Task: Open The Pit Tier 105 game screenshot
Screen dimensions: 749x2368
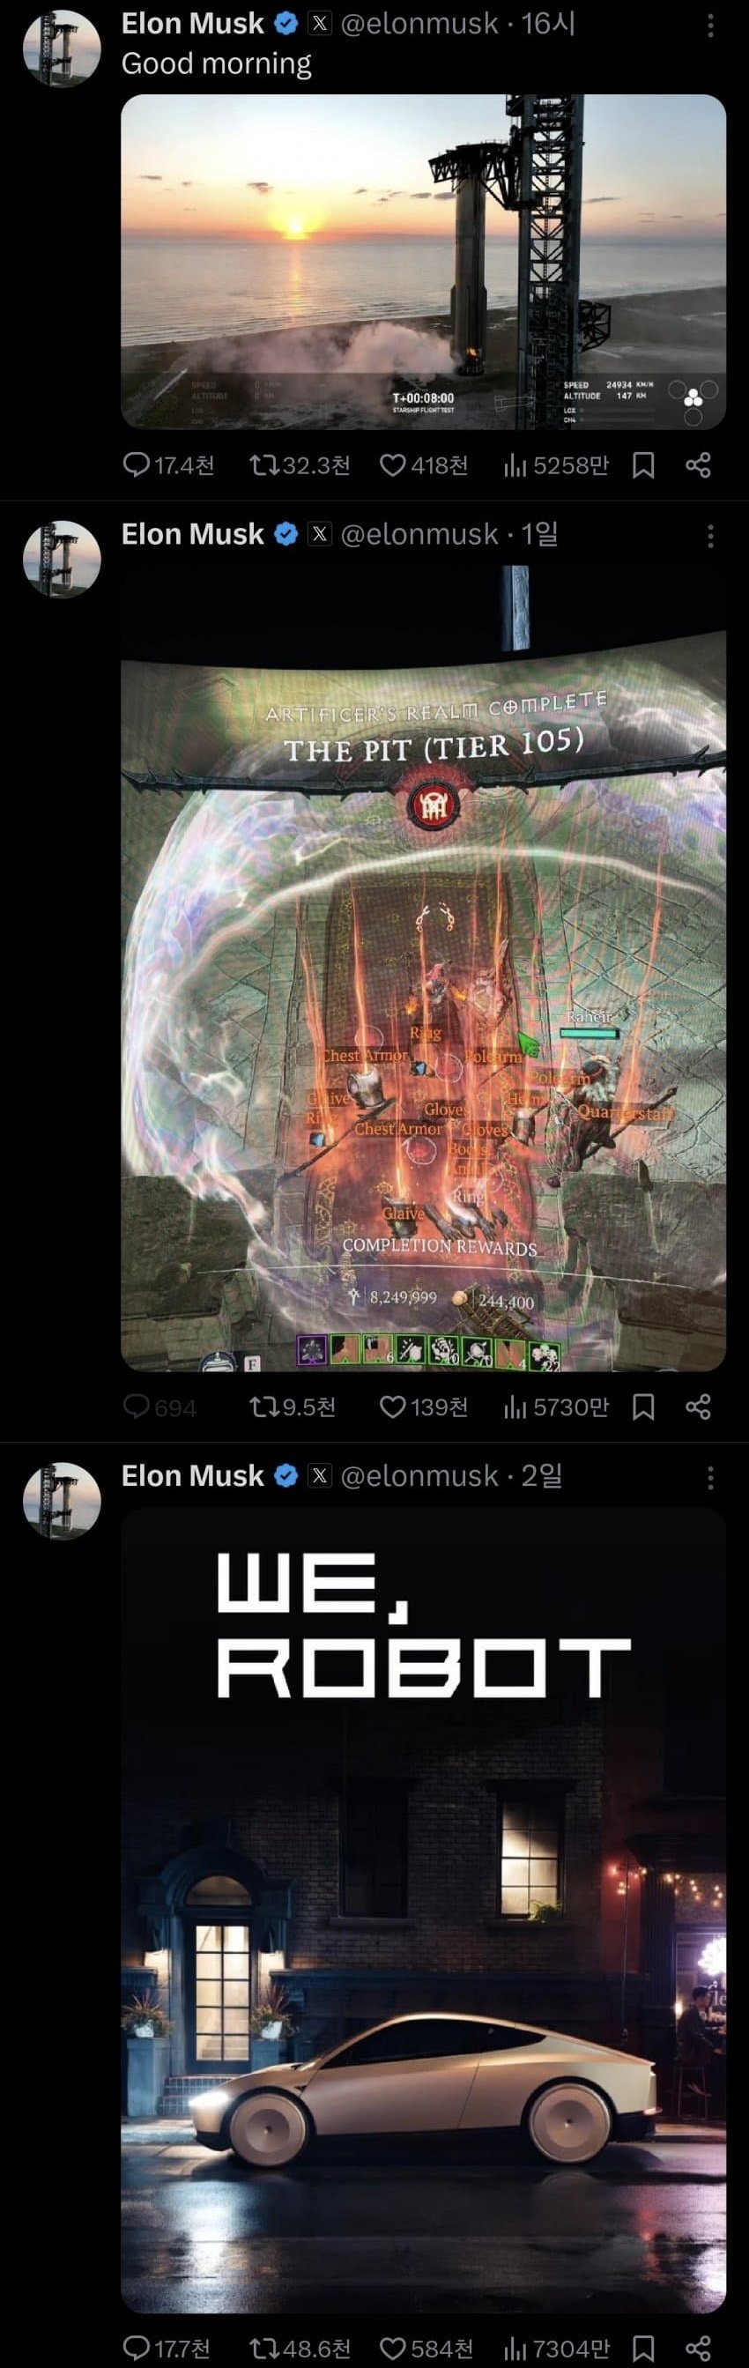Action: pyautogui.click(x=424, y=968)
